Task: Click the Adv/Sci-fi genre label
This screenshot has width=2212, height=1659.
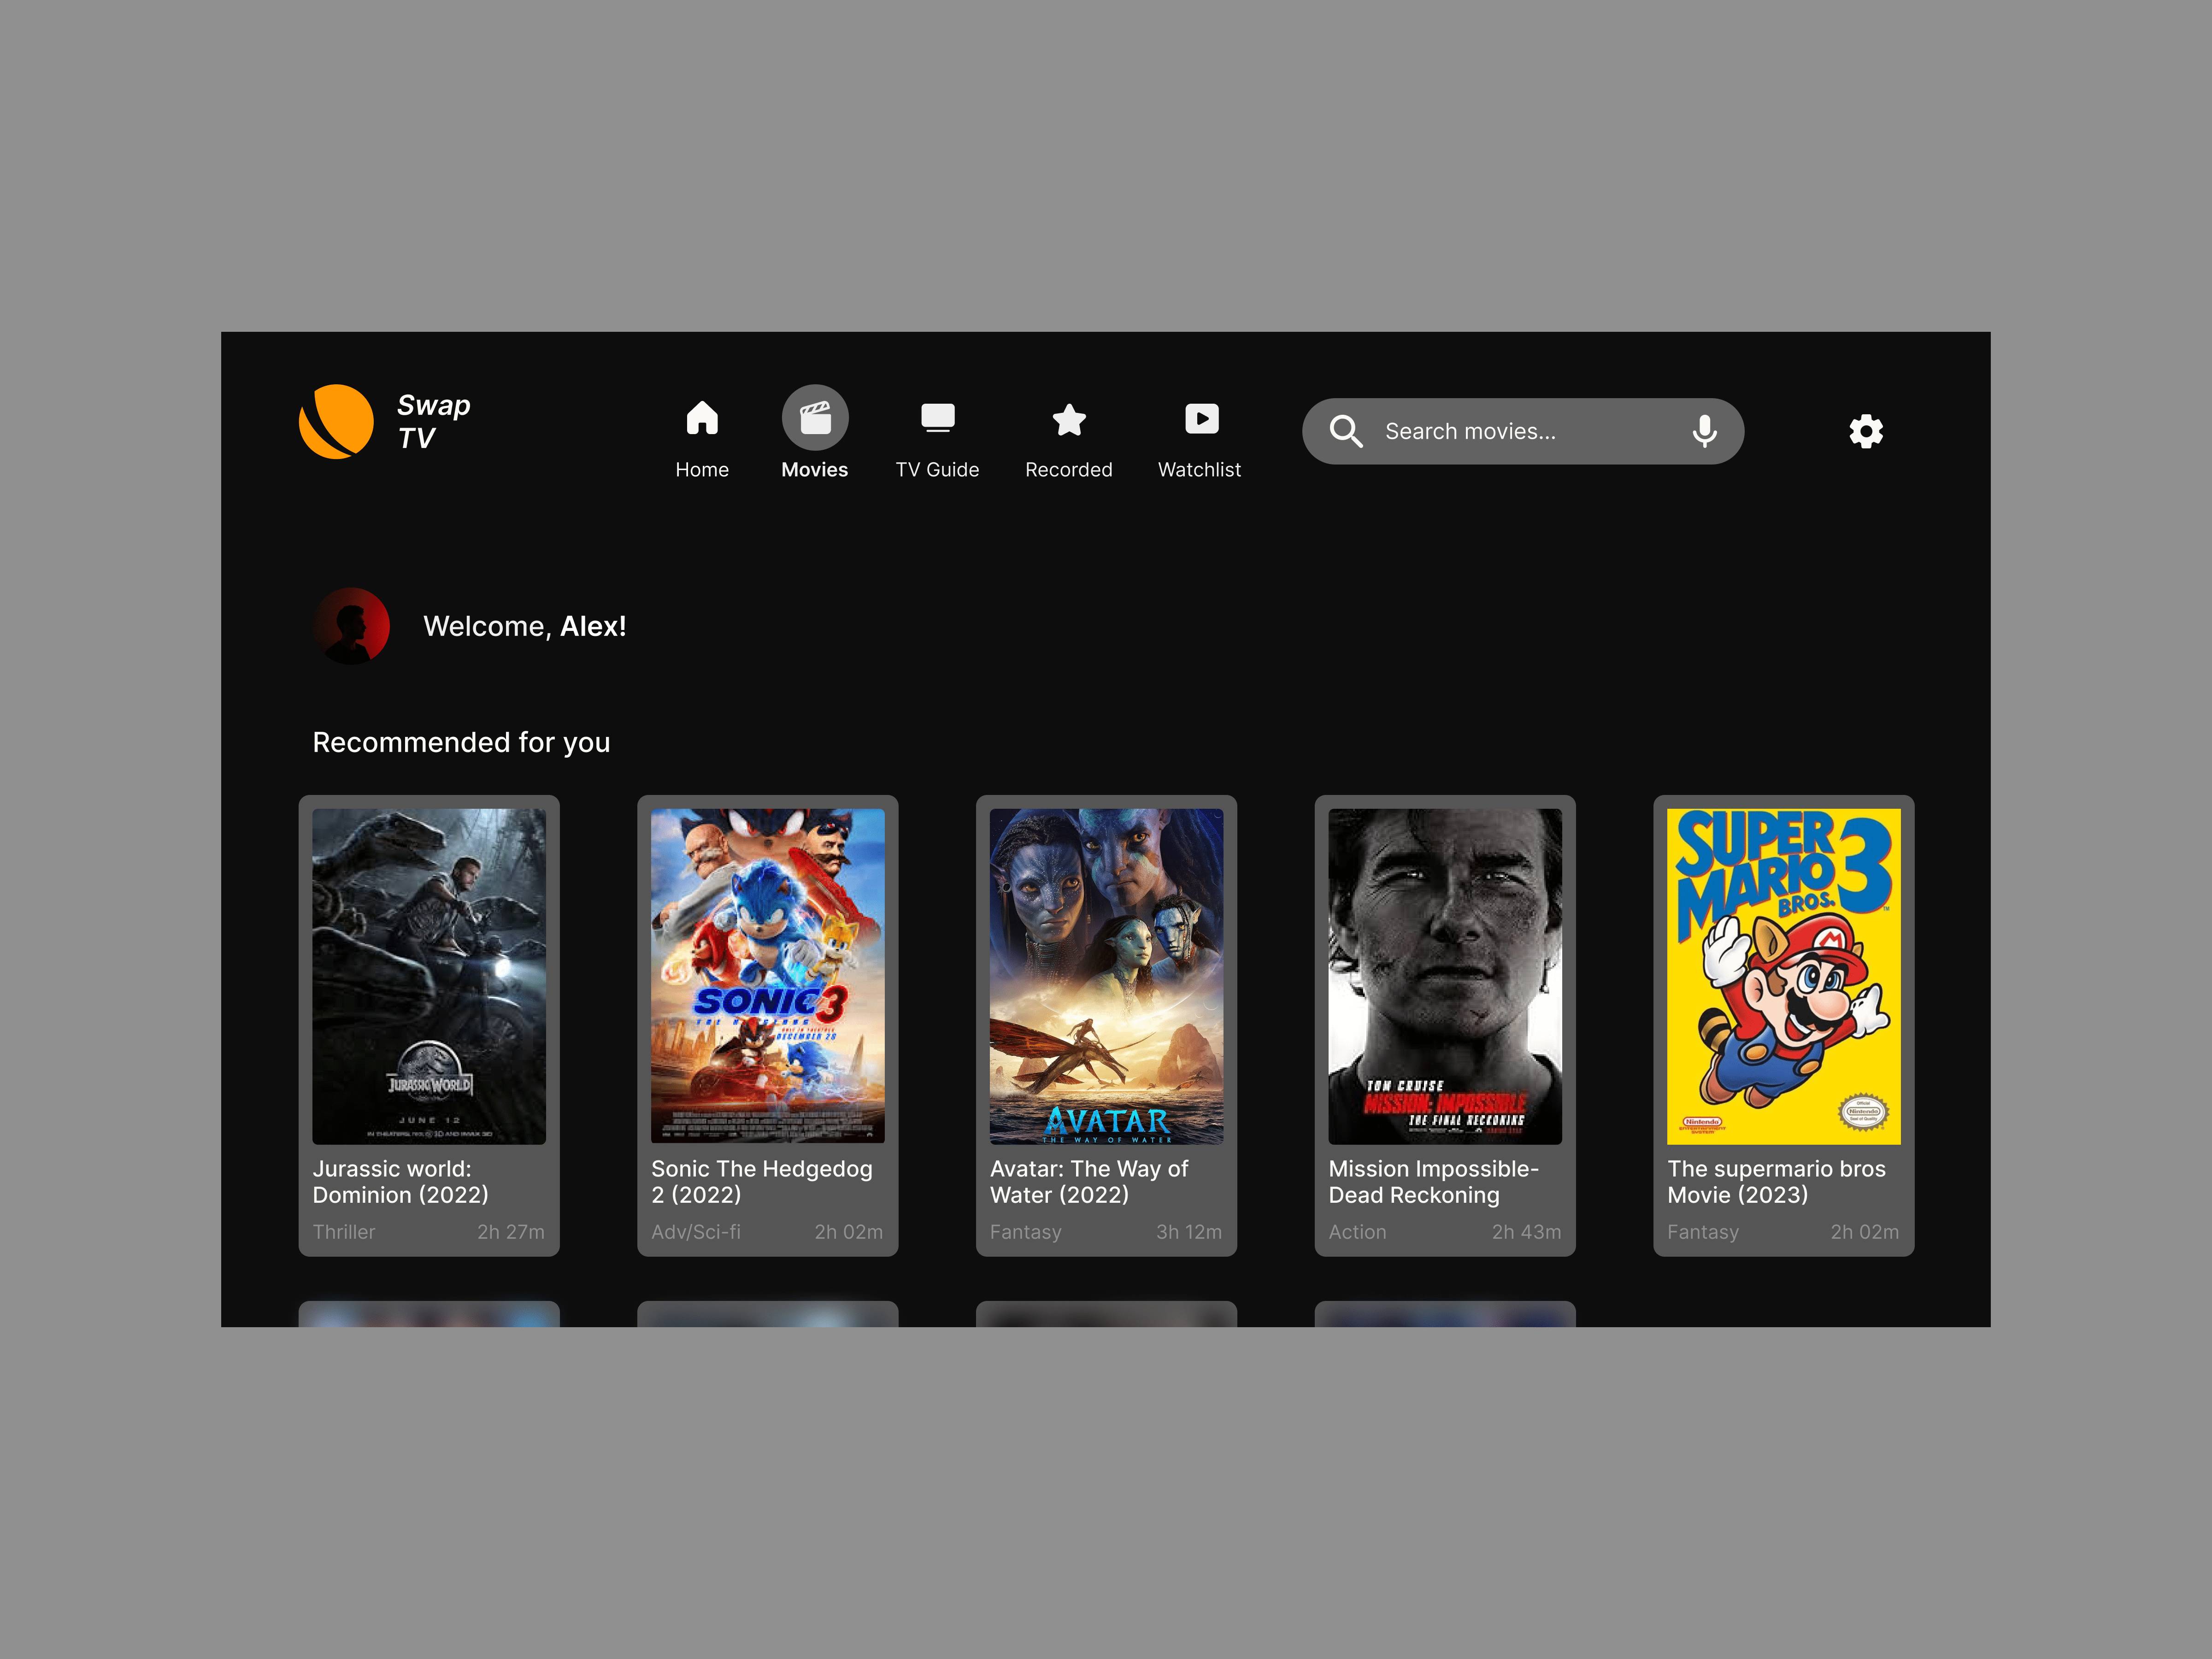Action: [696, 1232]
